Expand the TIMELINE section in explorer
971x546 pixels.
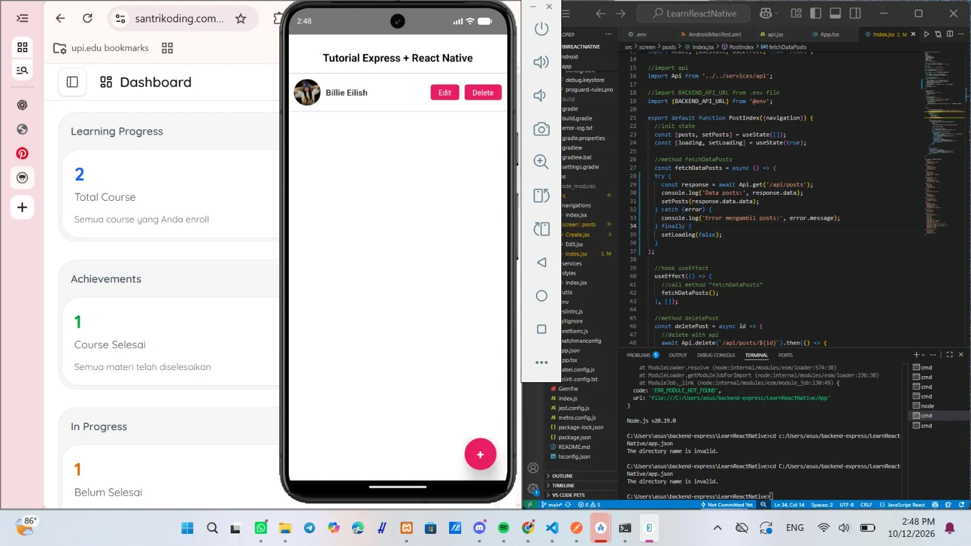coord(563,486)
